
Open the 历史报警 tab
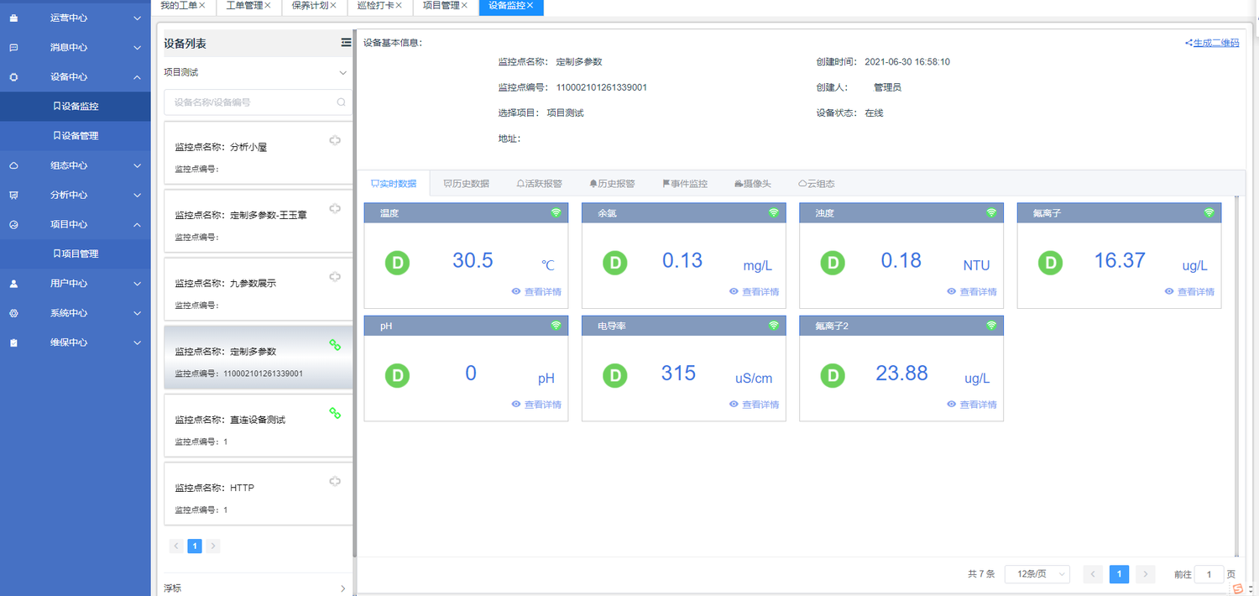point(612,184)
